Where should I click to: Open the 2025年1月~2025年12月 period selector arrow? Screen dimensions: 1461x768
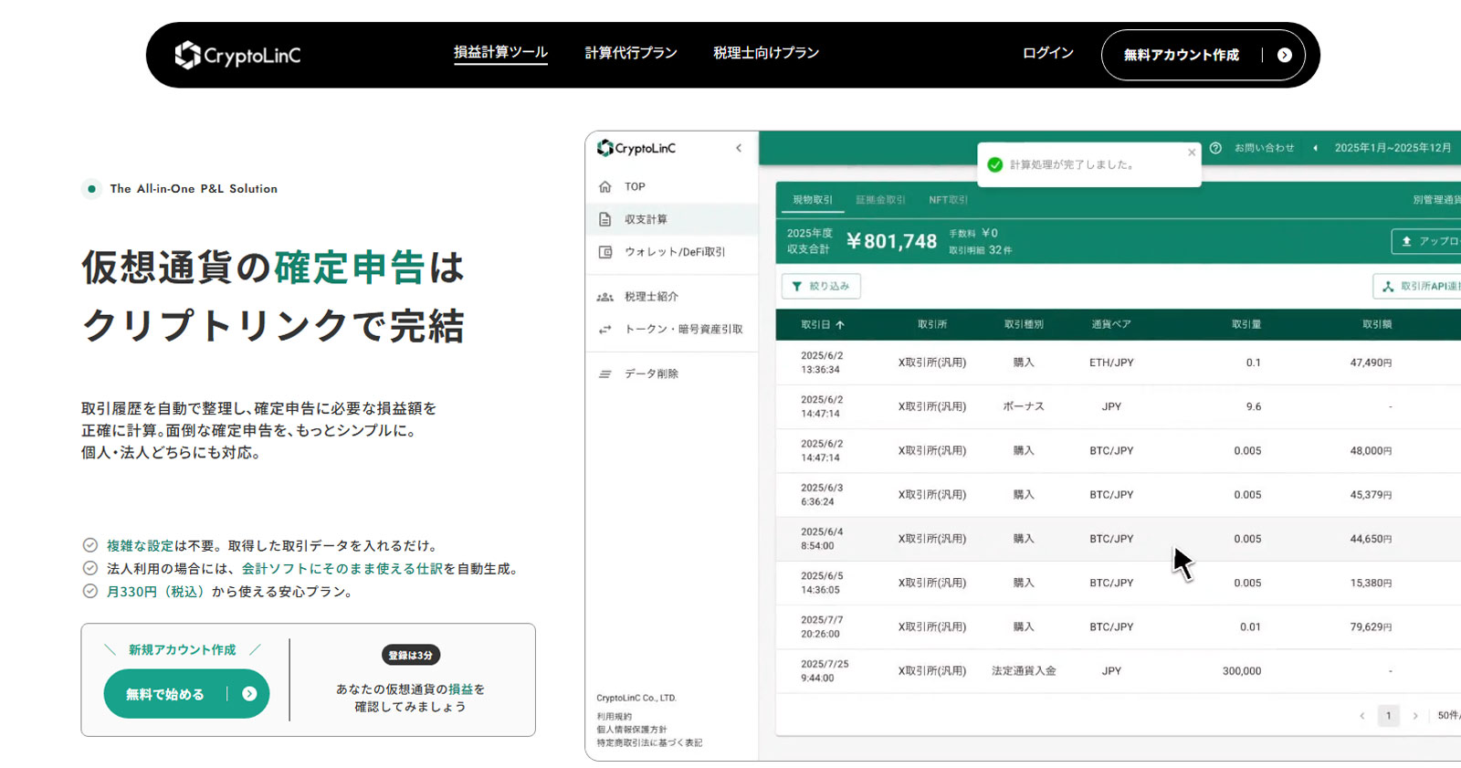click(x=1315, y=148)
